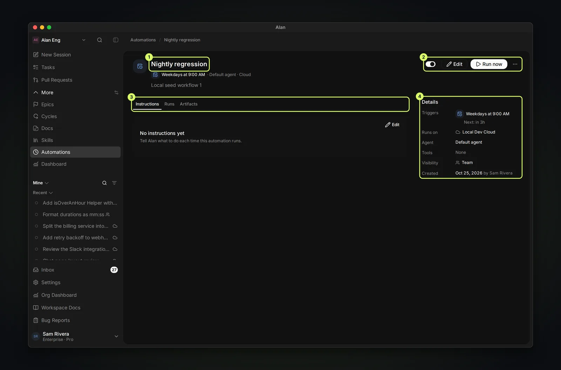This screenshot has width=561, height=370.
Task: Click the more options ellipsis beside Run now
Action: (515, 64)
